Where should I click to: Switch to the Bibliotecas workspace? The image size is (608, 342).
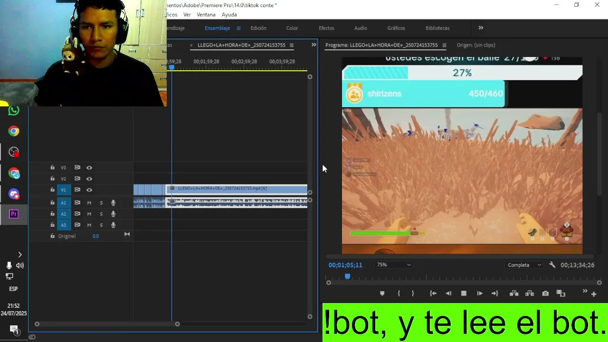pyautogui.click(x=437, y=28)
